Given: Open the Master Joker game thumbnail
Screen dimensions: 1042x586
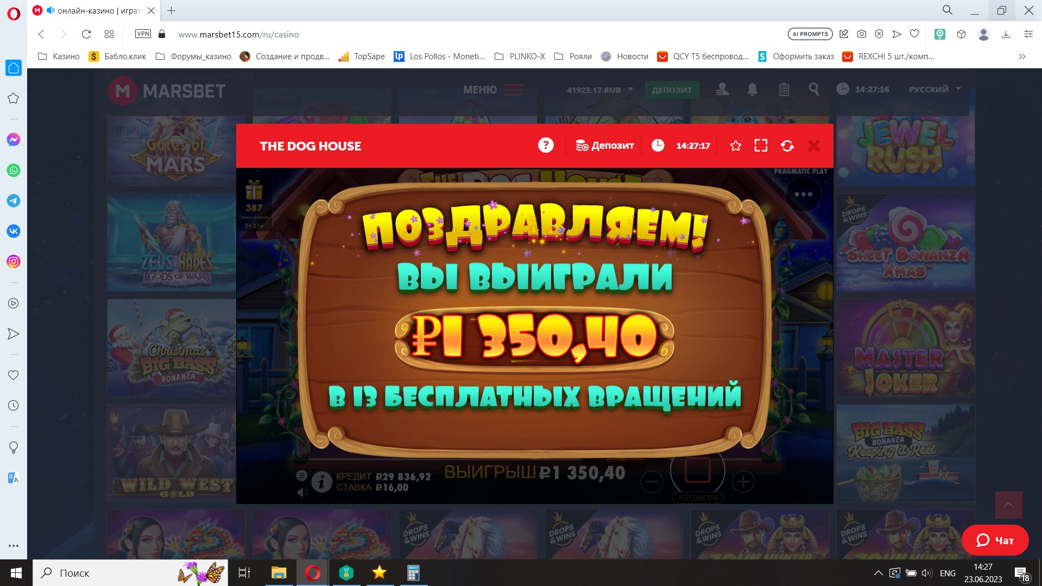Looking at the screenshot, I should [906, 348].
